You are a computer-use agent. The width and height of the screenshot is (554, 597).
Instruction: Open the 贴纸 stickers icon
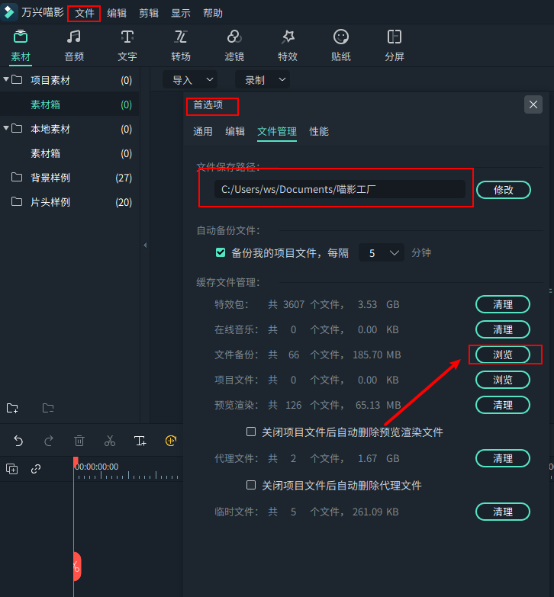click(341, 37)
